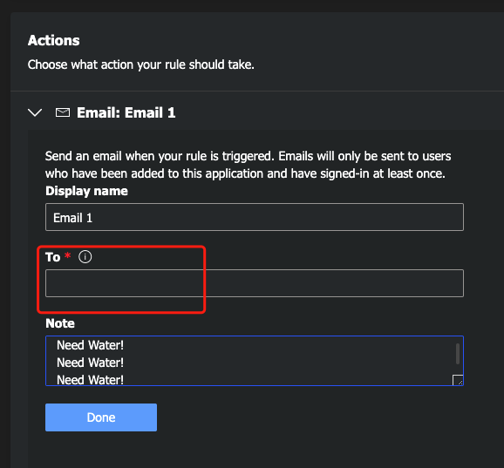Focus the Display name field containing Email 1
Screen dimensions: 504x468
[255, 217]
